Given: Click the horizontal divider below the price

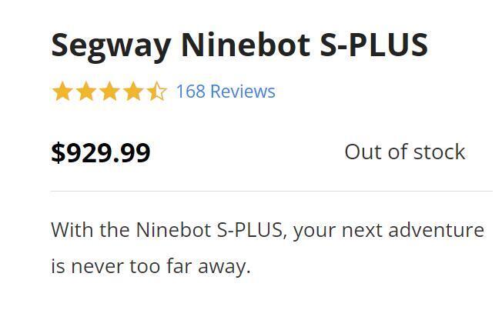Looking at the screenshot, I should coord(271,191).
